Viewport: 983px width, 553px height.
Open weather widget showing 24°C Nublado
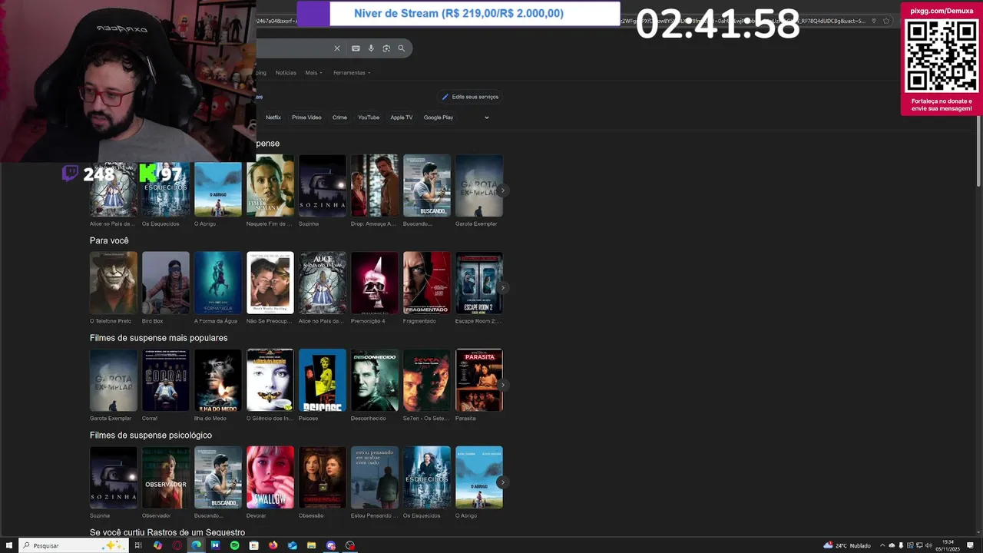coord(847,545)
